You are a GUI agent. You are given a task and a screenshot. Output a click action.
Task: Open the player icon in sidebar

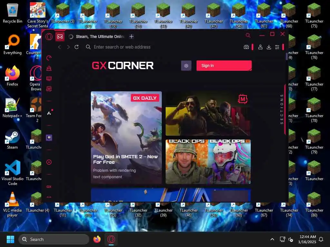point(49,162)
